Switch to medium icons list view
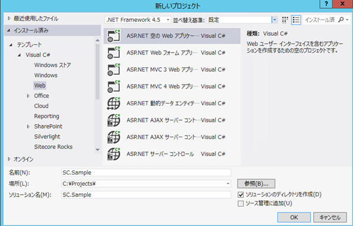The image size is (353, 226). coord(296,20)
